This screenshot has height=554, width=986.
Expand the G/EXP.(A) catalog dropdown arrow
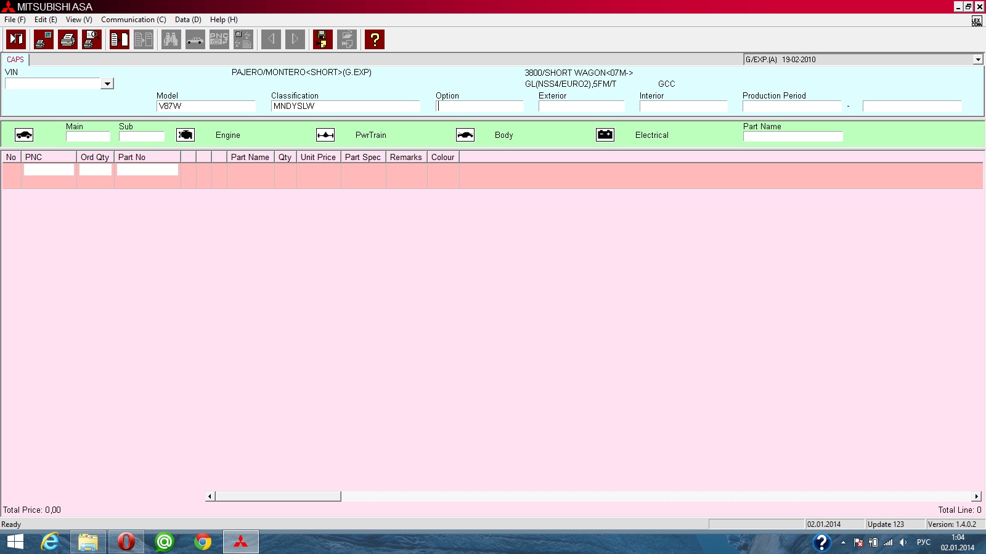tap(977, 60)
